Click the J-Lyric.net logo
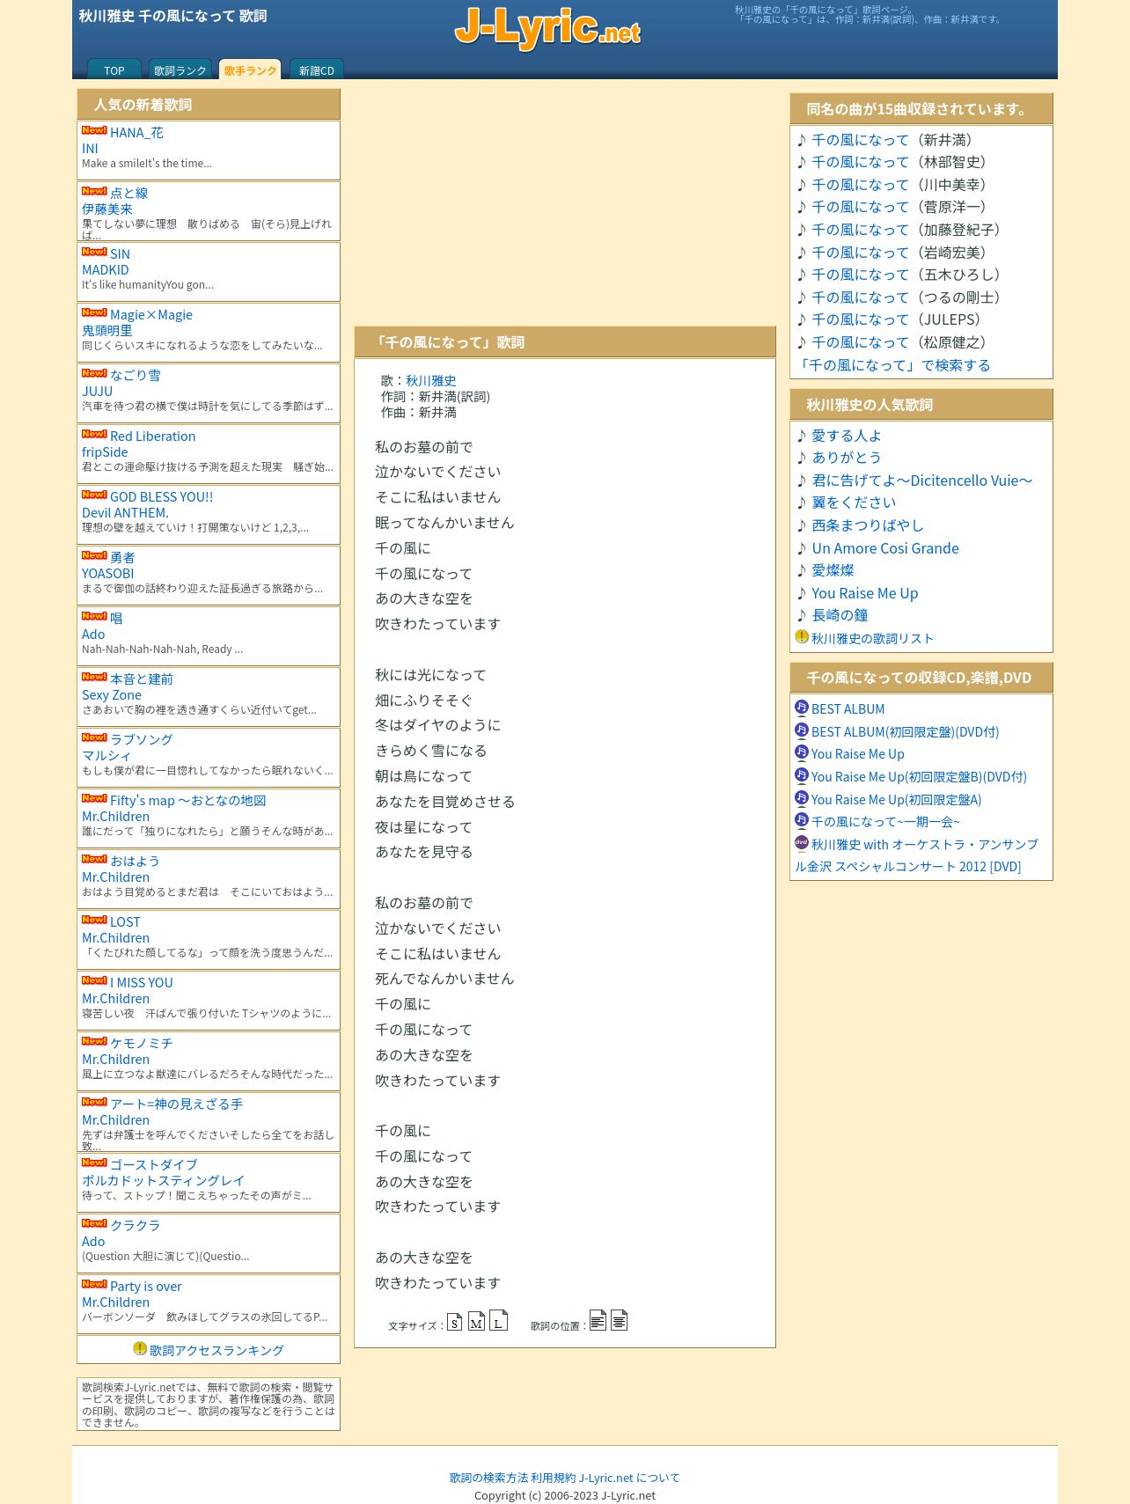Image resolution: width=1130 pixels, height=1504 pixels. [x=547, y=27]
